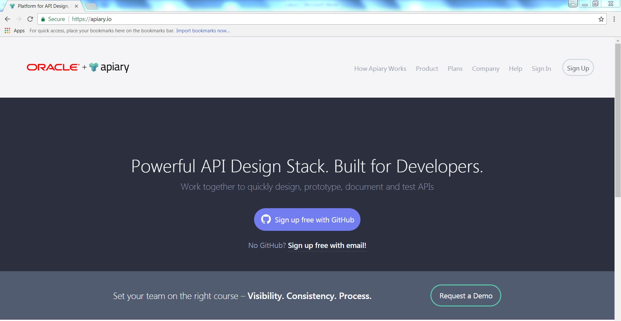The image size is (621, 321).
Task: Open the Company navigation item
Action: click(x=485, y=69)
